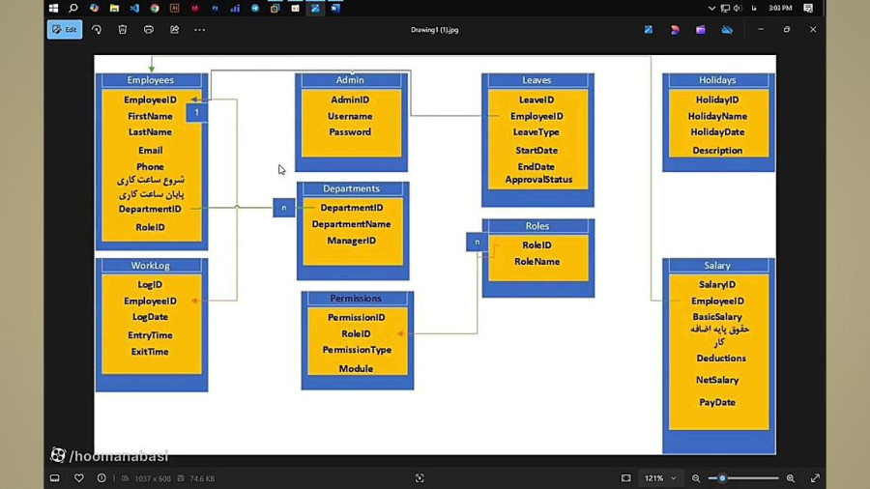This screenshot has width=870, height=489.
Task: Open Copilot from the taskbar
Action: pyautogui.click(x=94, y=8)
